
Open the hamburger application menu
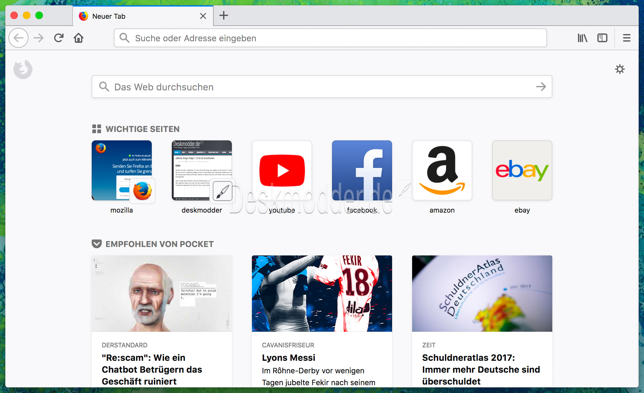coord(626,38)
